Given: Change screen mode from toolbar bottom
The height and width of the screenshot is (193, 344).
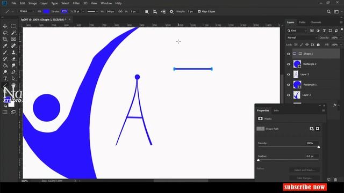Looking at the screenshot, I should [x=13, y=112].
